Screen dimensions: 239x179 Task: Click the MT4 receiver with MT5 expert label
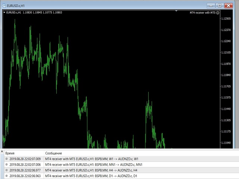click(202, 13)
